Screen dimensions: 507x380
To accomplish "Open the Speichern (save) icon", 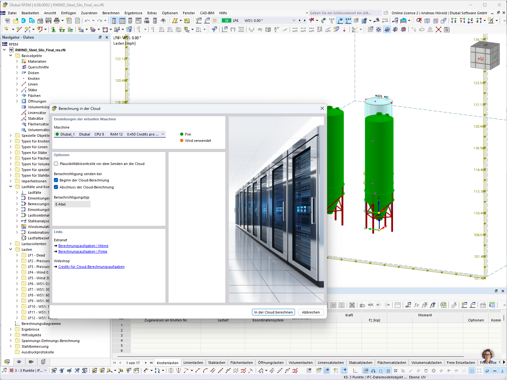I will click(x=48, y=20).
